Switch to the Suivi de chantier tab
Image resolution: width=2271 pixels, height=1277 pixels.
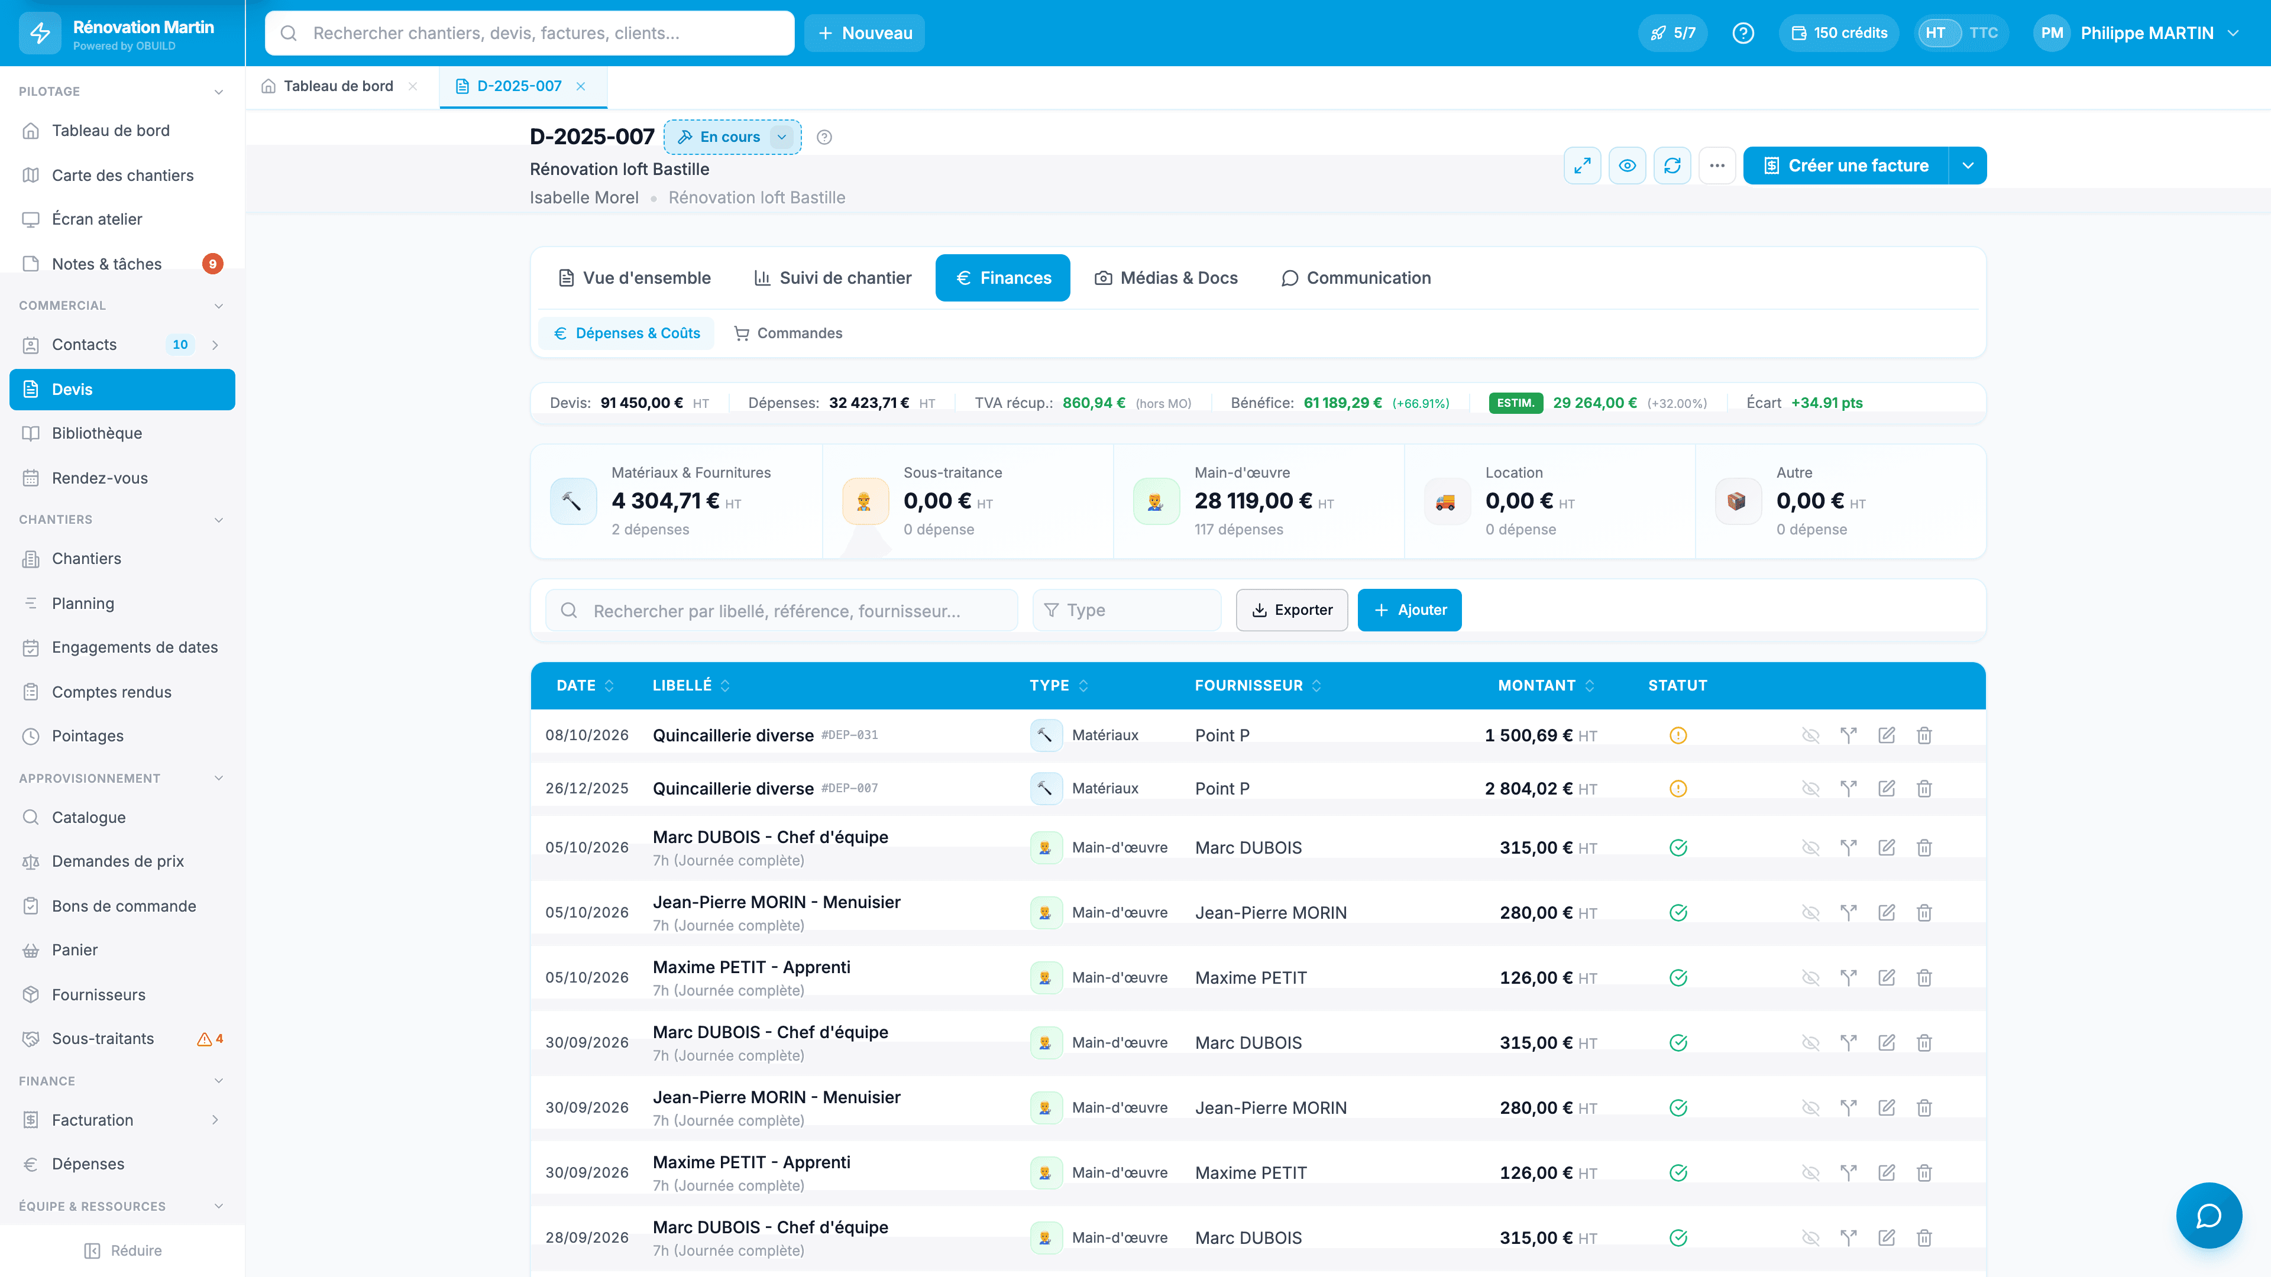[x=832, y=278]
